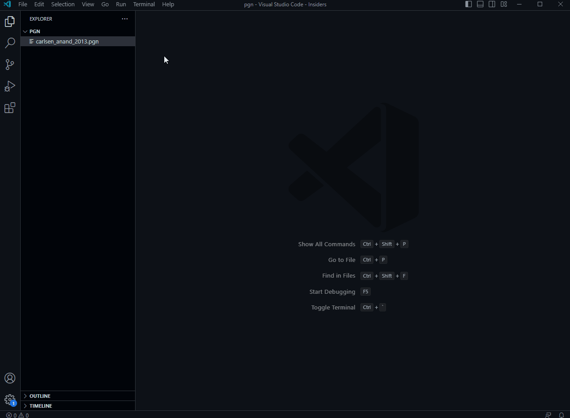Open Explorer Views and More Actions ellipsis
The image size is (570, 418).
tap(125, 19)
